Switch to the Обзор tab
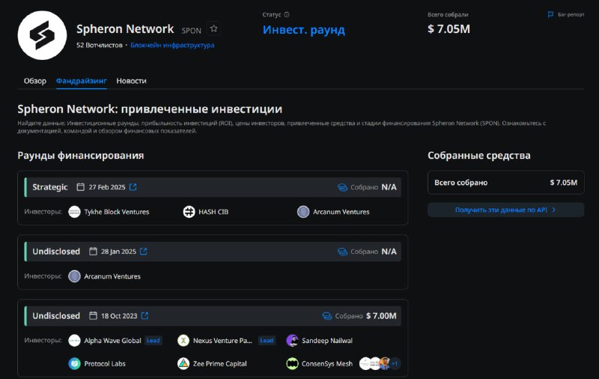This screenshot has width=599, height=379. pos(34,81)
